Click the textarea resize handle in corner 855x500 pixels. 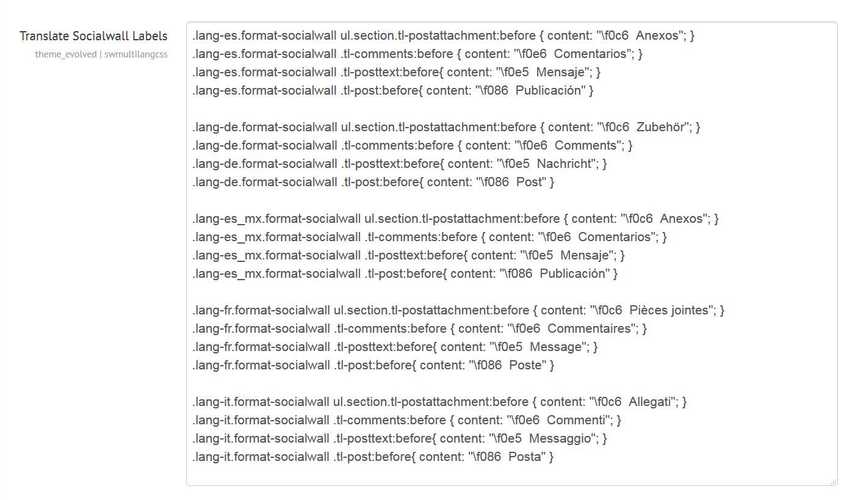[x=833, y=482]
